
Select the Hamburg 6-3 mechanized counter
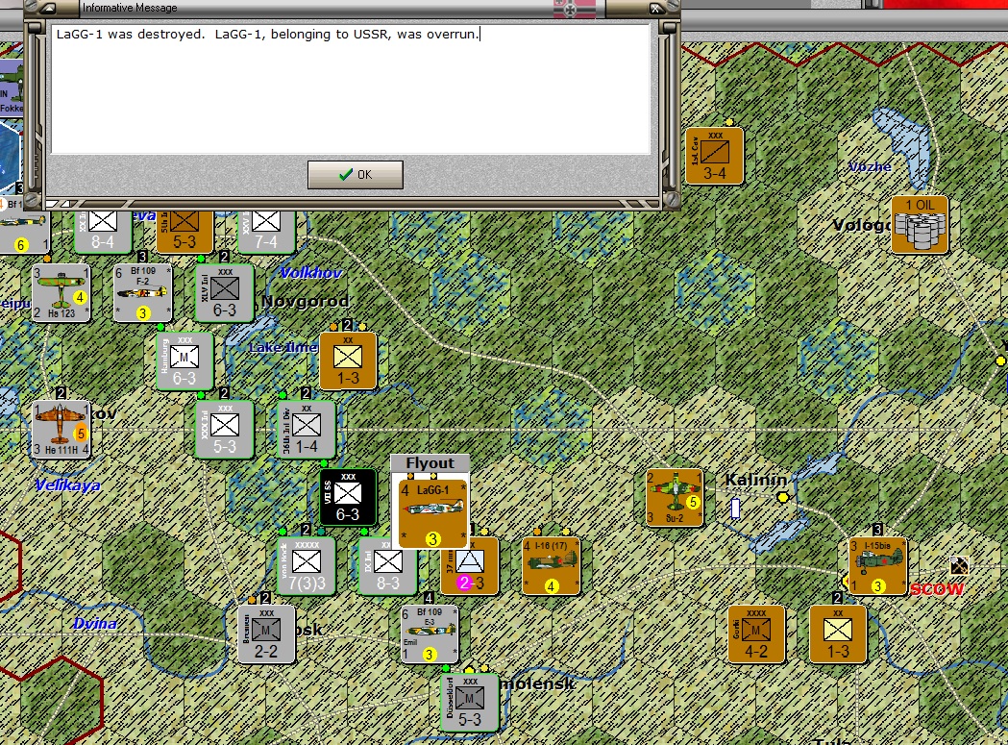184,360
